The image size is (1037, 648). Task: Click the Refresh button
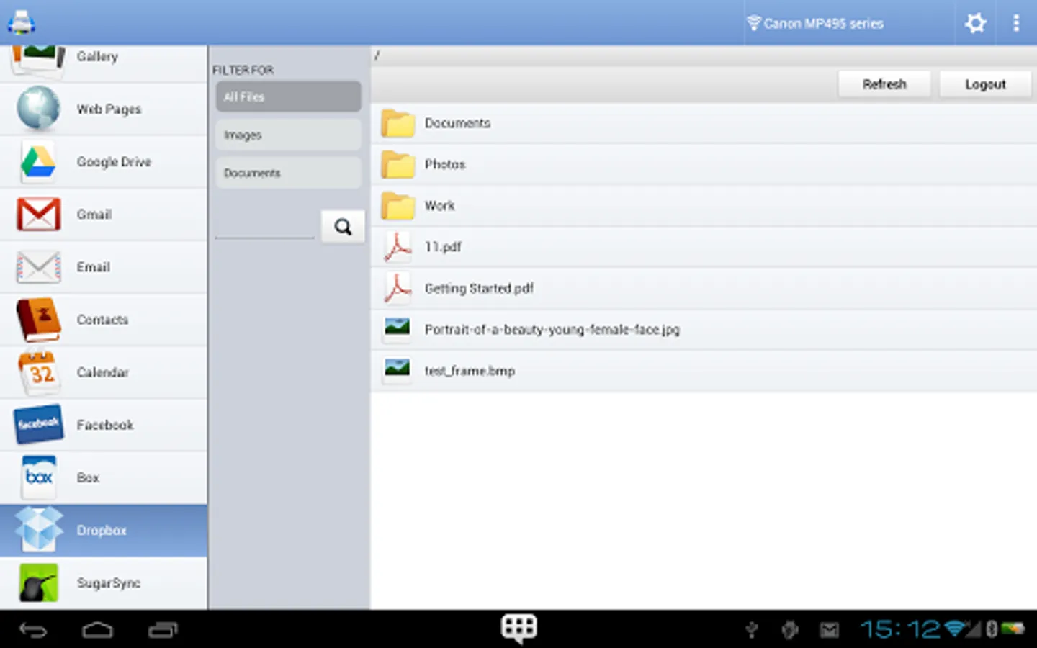click(884, 84)
